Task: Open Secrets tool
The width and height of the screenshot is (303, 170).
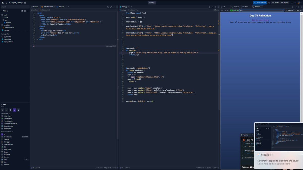Action: 5,157
